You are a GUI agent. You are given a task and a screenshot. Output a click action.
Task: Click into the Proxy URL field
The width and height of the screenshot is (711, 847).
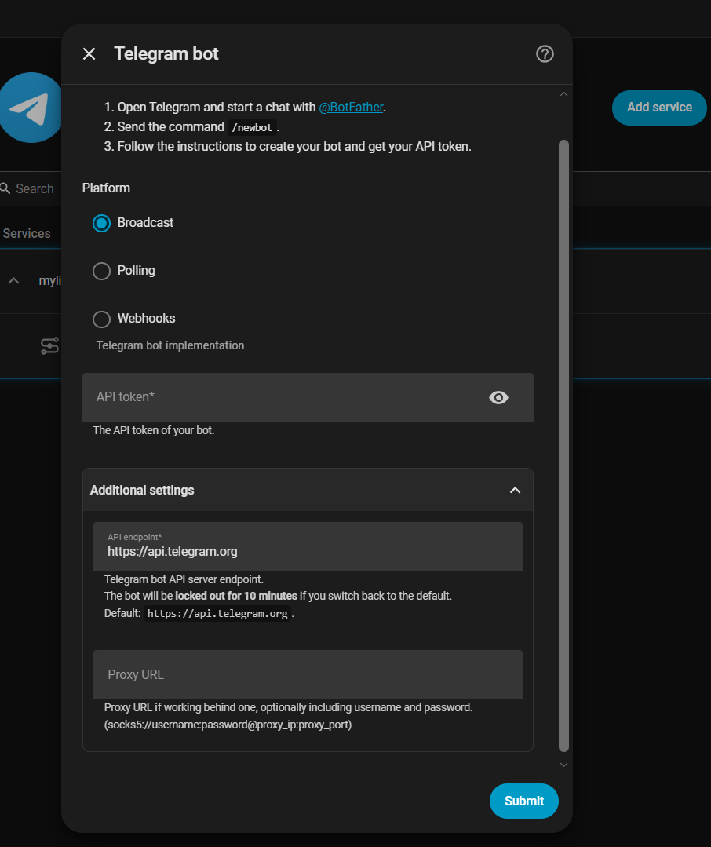point(308,674)
